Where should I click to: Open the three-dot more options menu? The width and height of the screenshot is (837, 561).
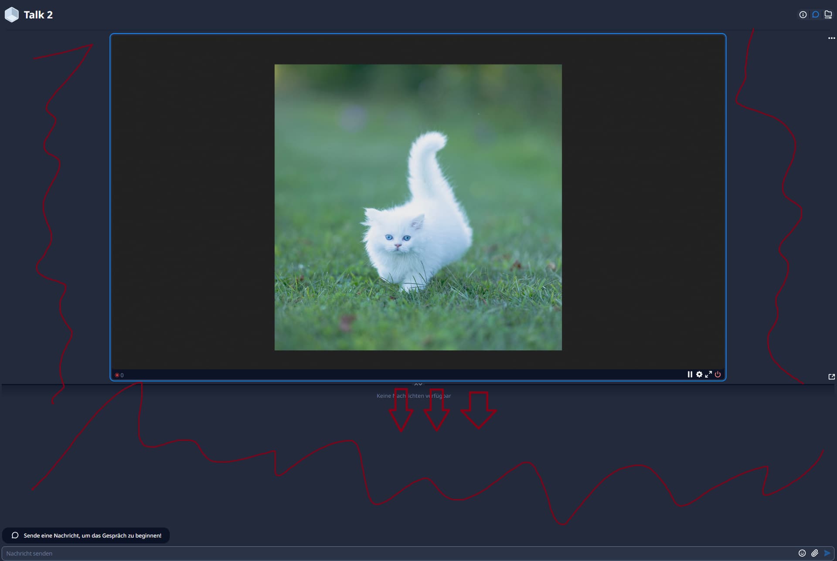(831, 38)
